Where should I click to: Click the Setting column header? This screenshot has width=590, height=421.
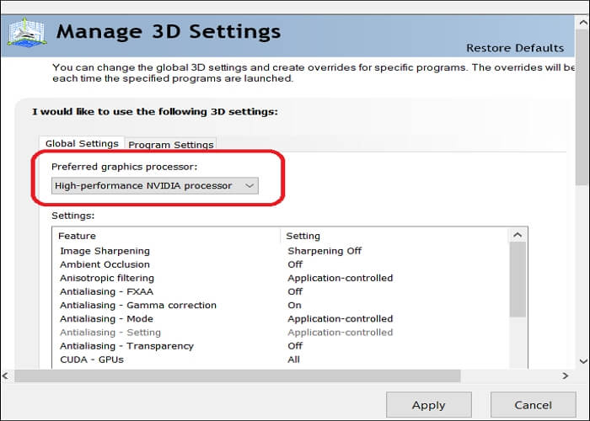303,236
